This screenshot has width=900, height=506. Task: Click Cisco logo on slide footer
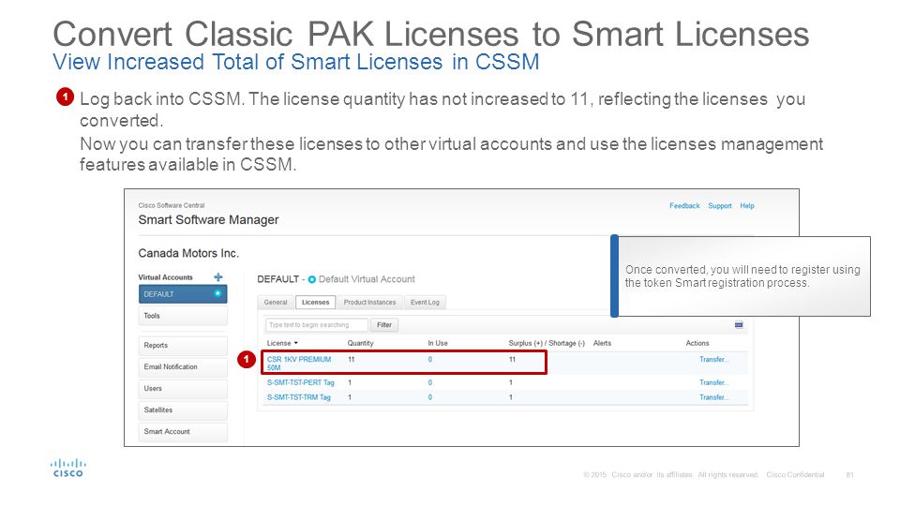(x=67, y=468)
